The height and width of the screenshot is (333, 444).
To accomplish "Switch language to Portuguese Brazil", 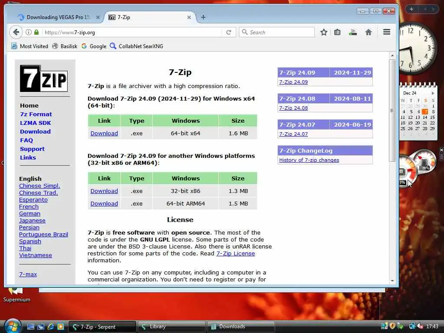I will pyautogui.click(x=44, y=234).
